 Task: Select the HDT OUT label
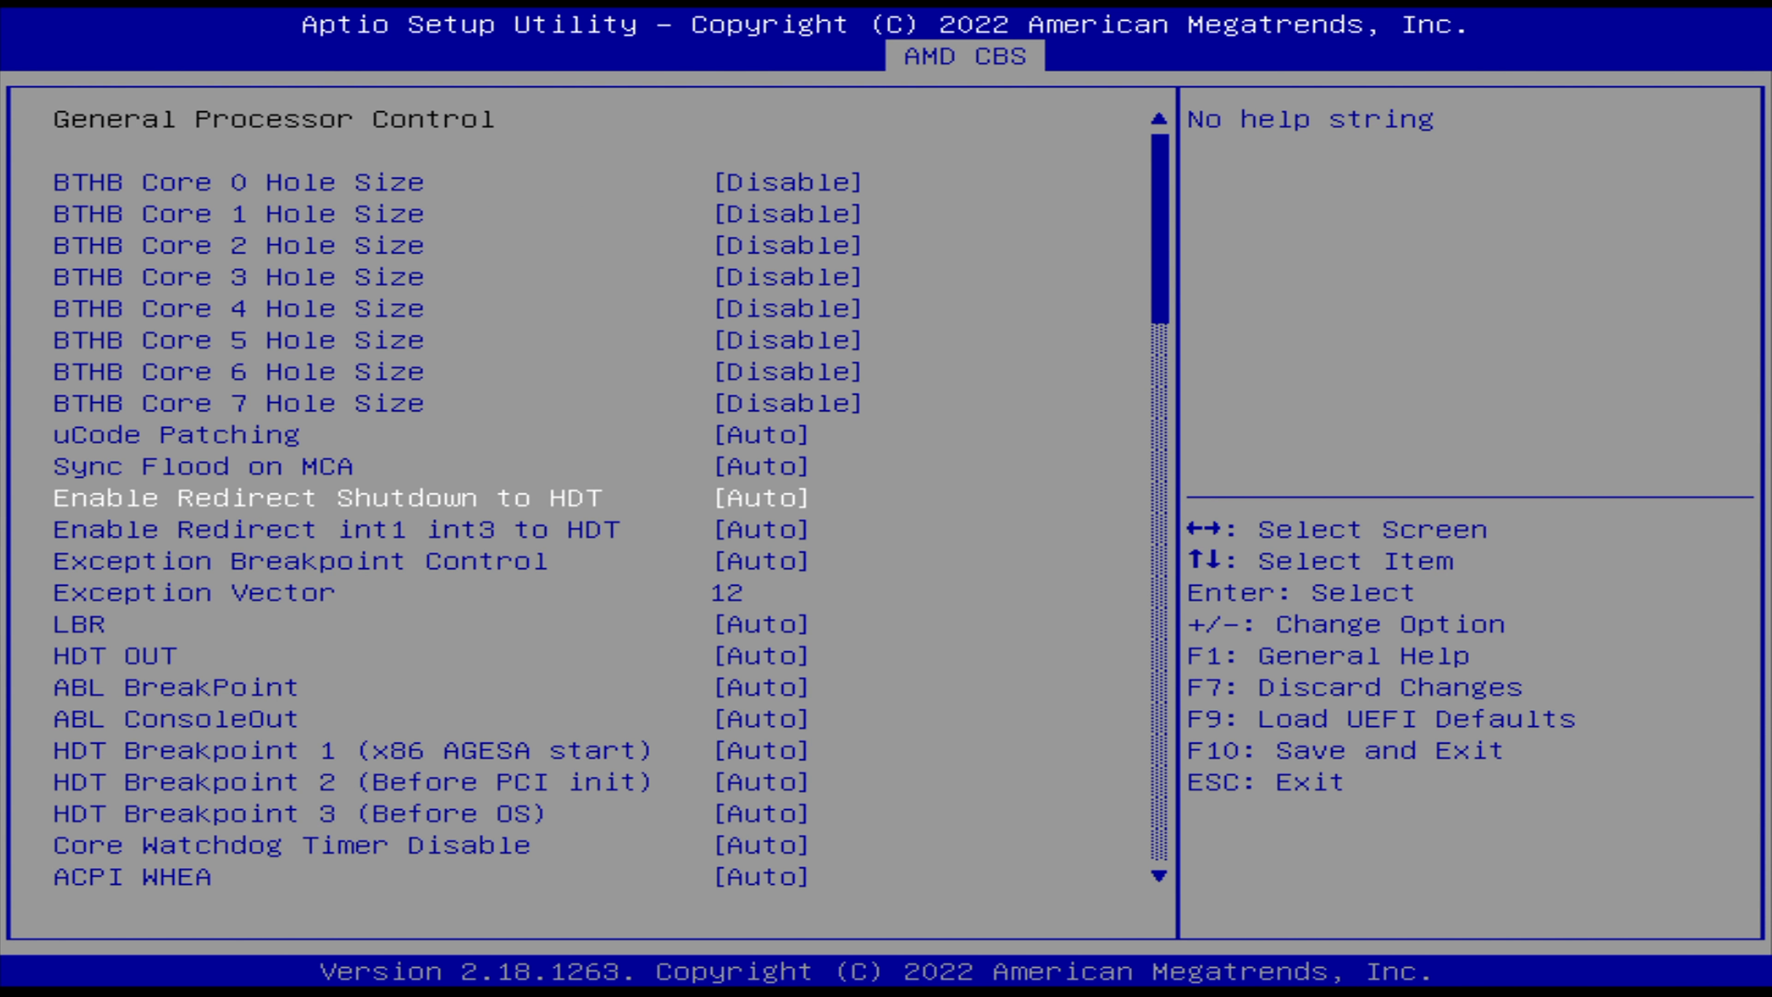coord(115,656)
